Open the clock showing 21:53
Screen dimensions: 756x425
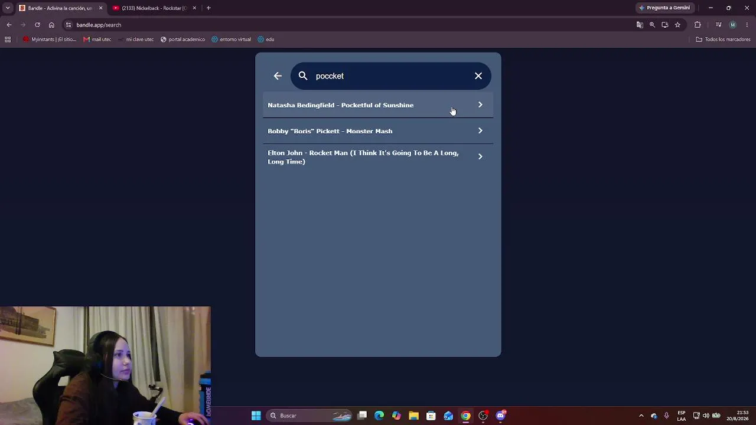[x=738, y=416]
